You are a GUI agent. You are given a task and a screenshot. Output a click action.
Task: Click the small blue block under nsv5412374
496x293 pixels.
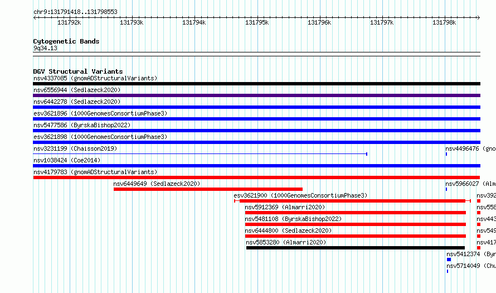point(449,260)
